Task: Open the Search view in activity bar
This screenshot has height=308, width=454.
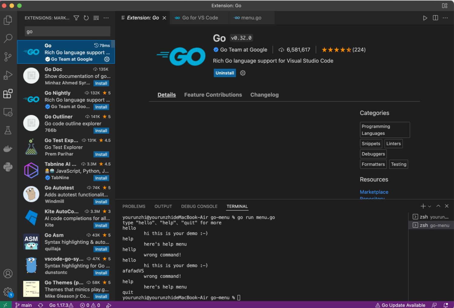Action: tap(8, 38)
